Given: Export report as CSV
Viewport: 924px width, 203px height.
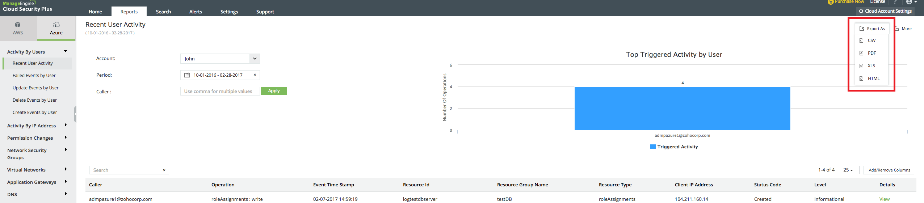Looking at the screenshot, I should (871, 41).
